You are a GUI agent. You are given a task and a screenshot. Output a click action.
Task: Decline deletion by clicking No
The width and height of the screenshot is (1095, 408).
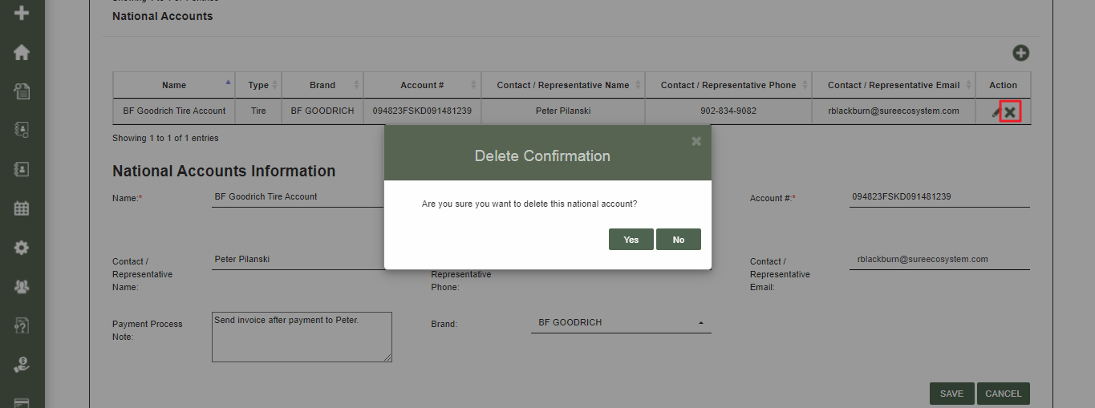tap(679, 240)
